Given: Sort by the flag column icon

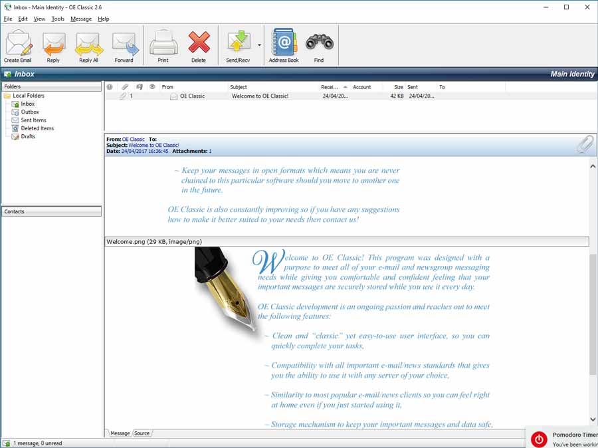Looking at the screenshot, I should pos(140,87).
